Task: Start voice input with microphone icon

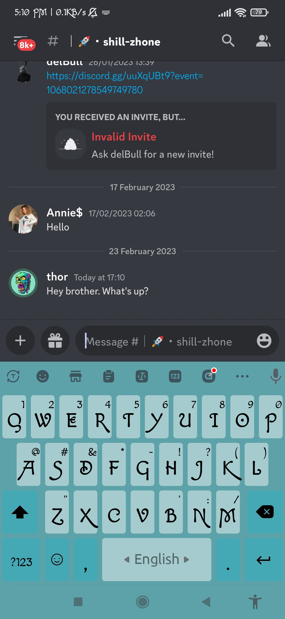Action: pos(275,376)
